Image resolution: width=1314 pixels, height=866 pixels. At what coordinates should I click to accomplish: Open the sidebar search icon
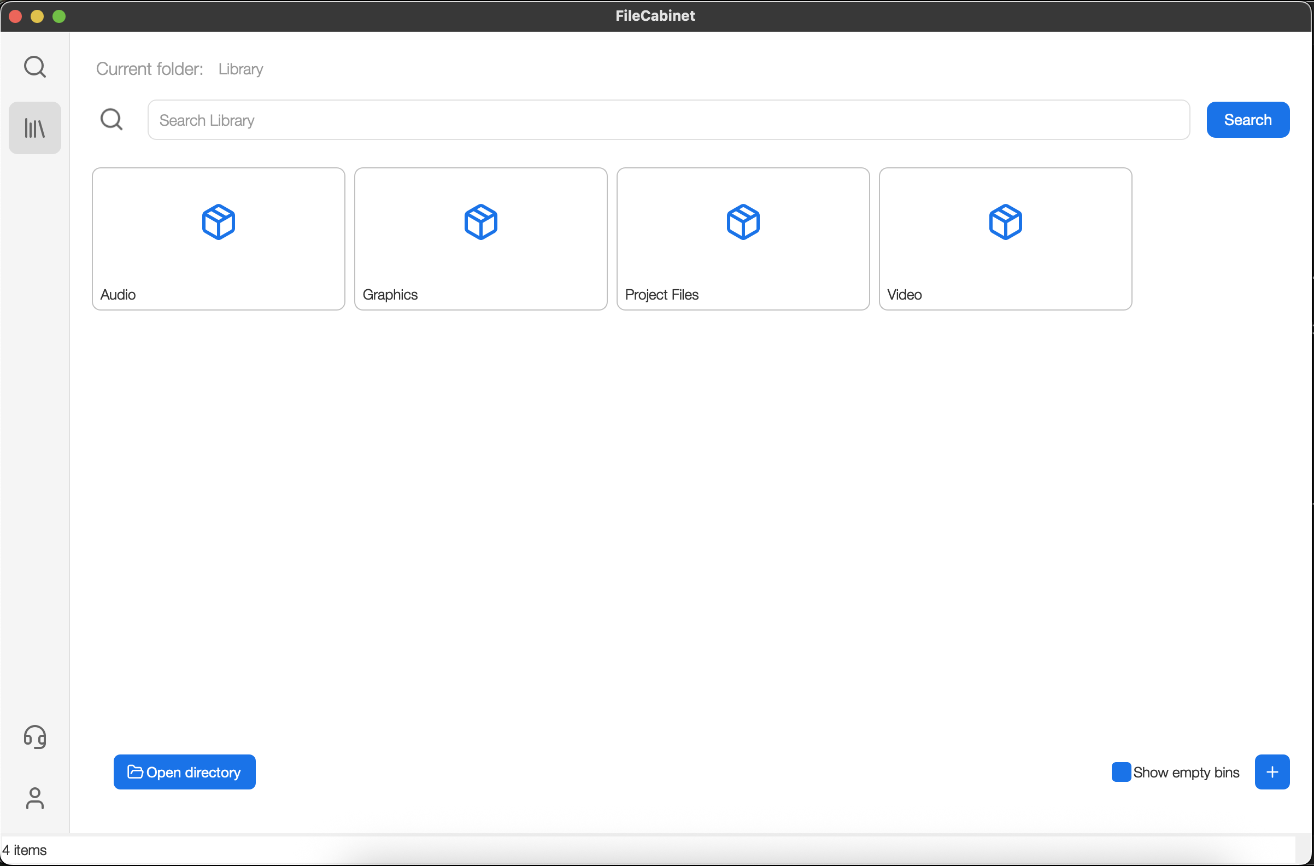tap(35, 67)
